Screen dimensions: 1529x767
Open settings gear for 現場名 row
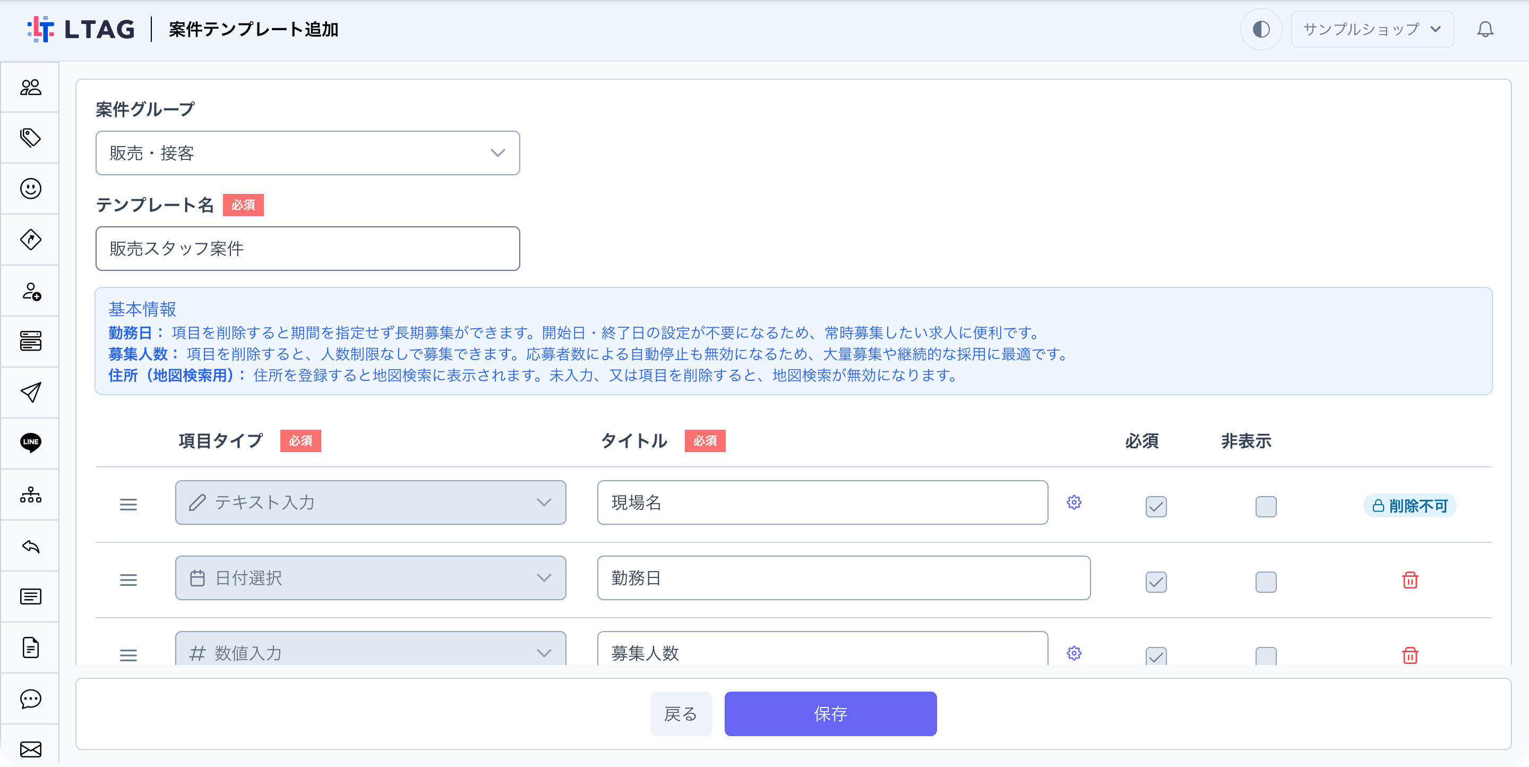[1073, 502]
